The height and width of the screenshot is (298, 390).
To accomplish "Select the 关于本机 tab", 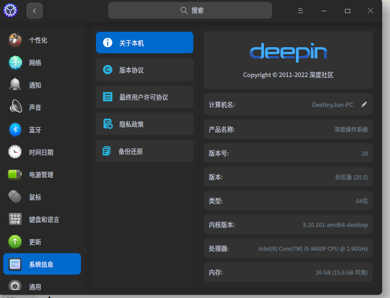I will point(144,43).
